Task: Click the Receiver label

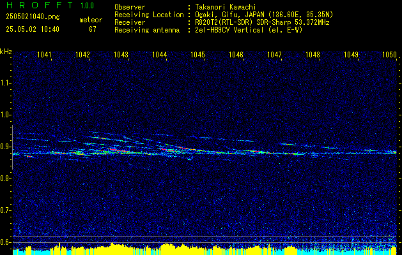Action: [x=130, y=22]
